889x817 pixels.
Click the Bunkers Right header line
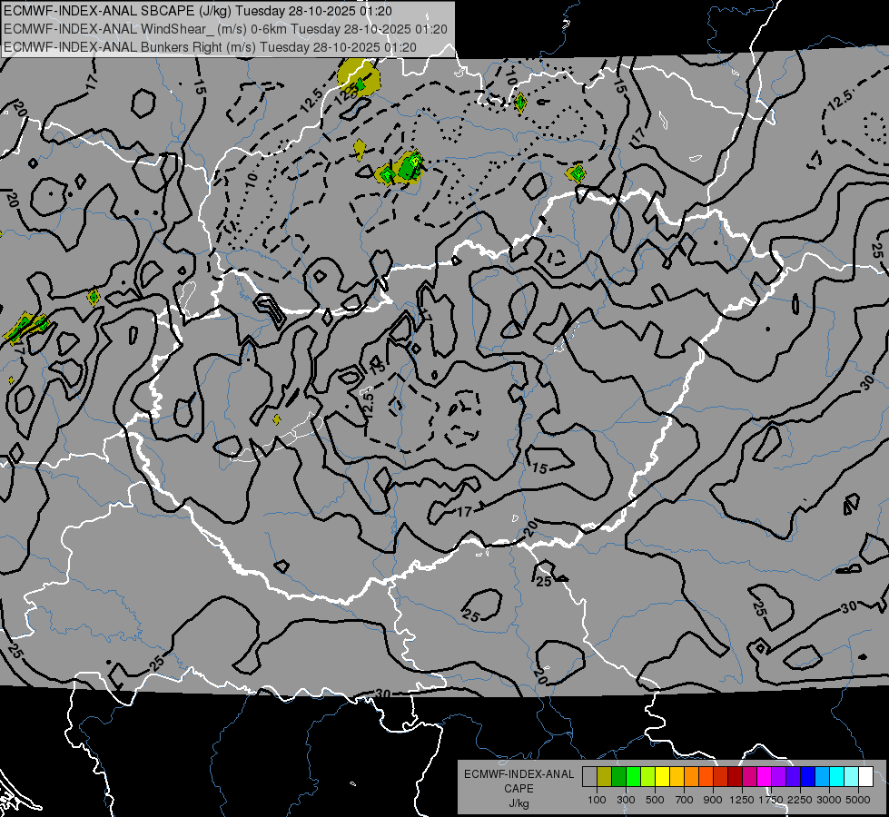click(210, 47)
